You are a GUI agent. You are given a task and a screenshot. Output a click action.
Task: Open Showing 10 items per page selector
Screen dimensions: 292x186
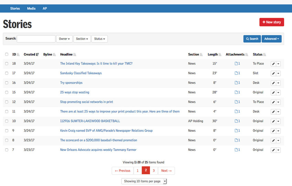[144, 181]
